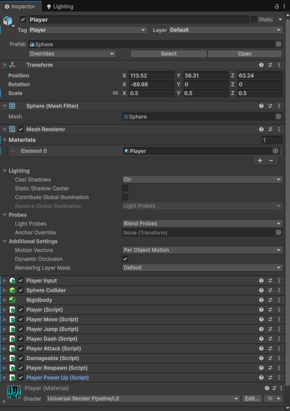Click the Transform help question mark icon
This screenshot has height=411, width=290.
[261, 65]
